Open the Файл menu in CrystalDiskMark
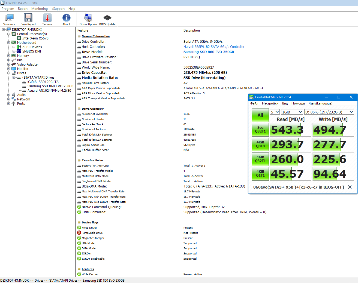 (x=254, y=103)
